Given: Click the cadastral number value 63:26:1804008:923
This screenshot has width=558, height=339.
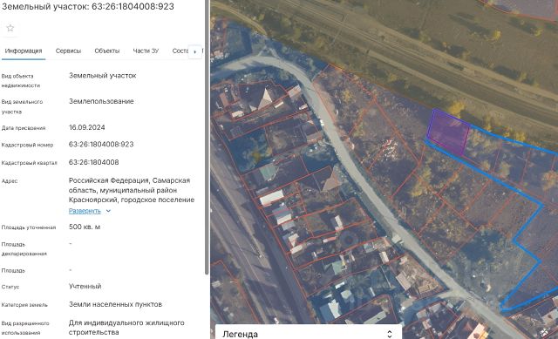Looking at the screenshot, I should pyautogui.click(x=101, y=145).
